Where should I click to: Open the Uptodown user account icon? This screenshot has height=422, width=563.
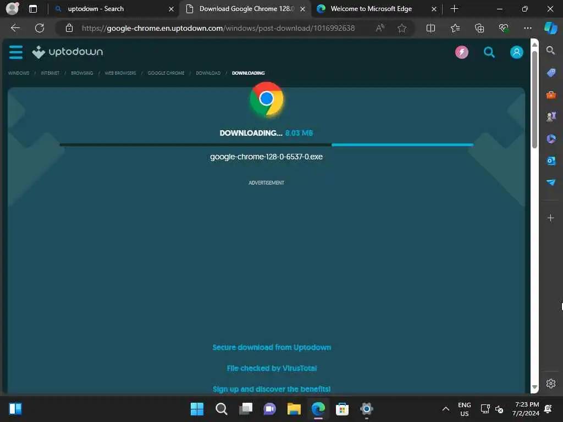(517, 52)
